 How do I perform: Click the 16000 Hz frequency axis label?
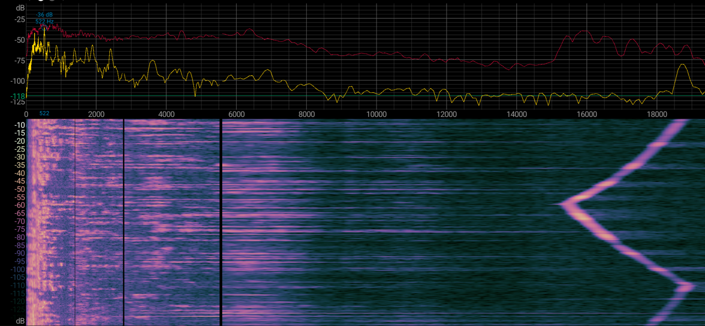(x=586, y=114)
